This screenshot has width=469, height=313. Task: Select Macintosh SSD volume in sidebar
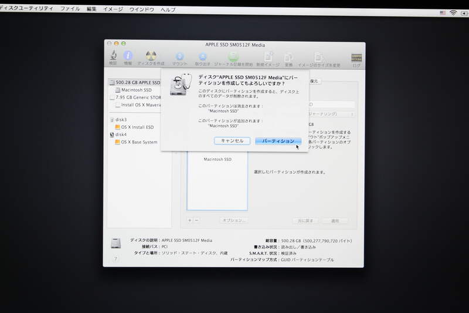click(x=136, y=90)
